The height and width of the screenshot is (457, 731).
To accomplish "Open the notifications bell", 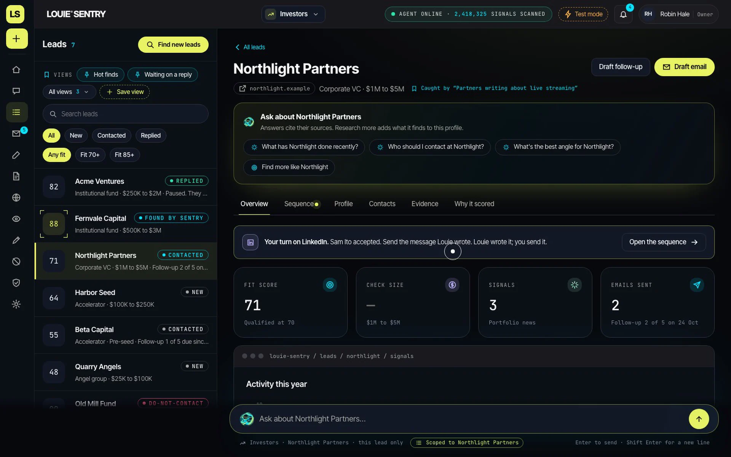I will pos(623,14).
